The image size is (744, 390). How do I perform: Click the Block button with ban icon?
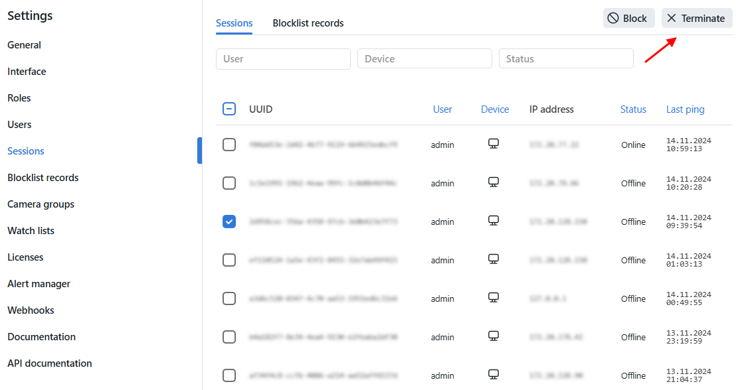pyautogui.click(x=628, y=19)
